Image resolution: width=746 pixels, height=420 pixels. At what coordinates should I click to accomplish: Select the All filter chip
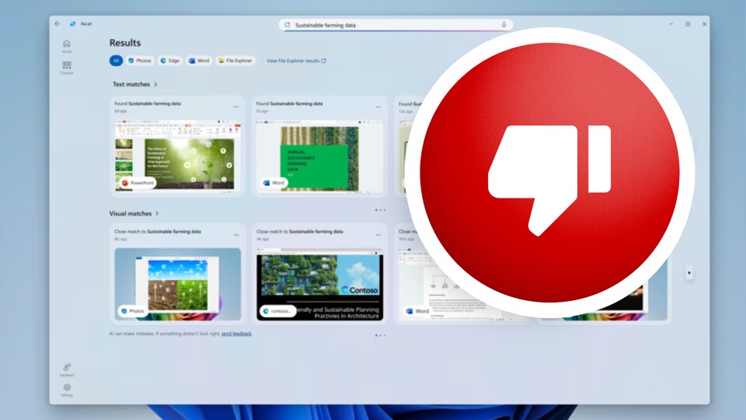click(x=116, y=60)
